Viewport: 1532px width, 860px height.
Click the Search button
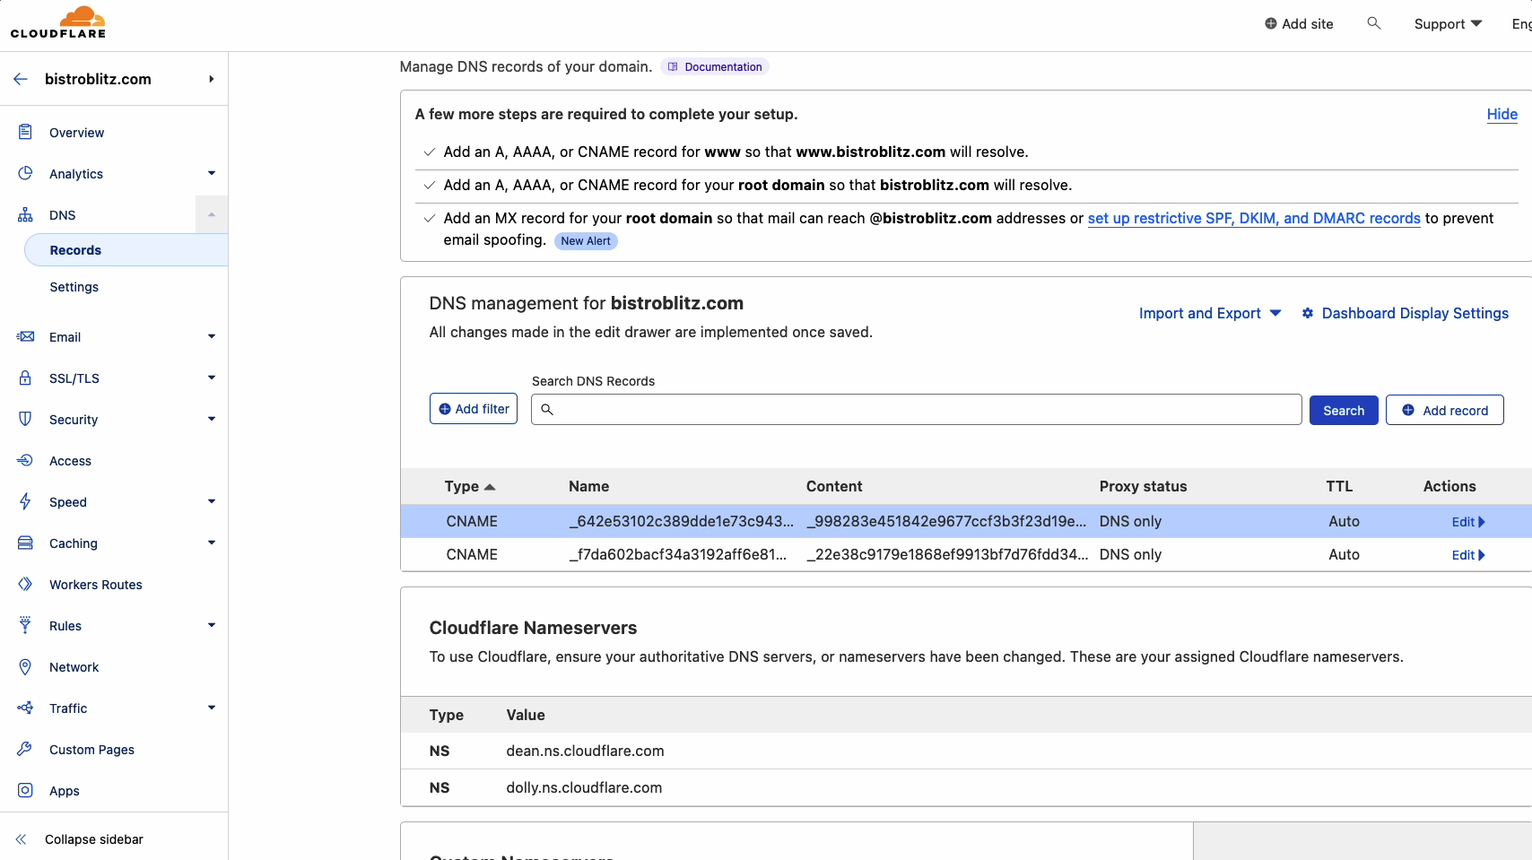click(1343, 410)
